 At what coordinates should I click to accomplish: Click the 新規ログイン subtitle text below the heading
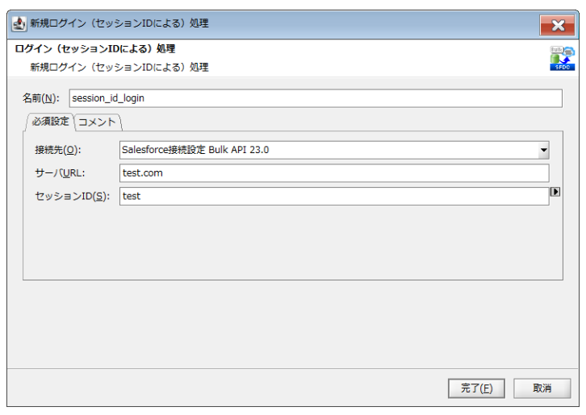119,67
